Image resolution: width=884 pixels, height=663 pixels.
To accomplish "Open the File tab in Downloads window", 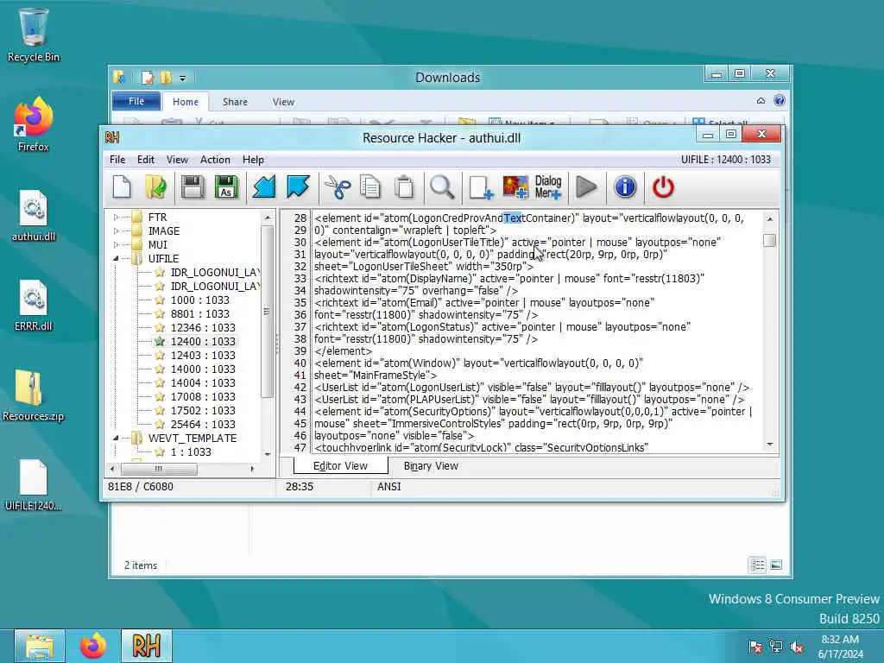I will [x=136, y=101].
